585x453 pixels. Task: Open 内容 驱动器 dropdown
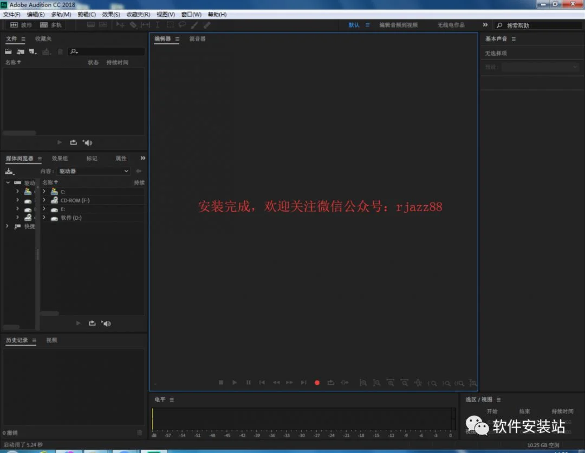point(94,171)
